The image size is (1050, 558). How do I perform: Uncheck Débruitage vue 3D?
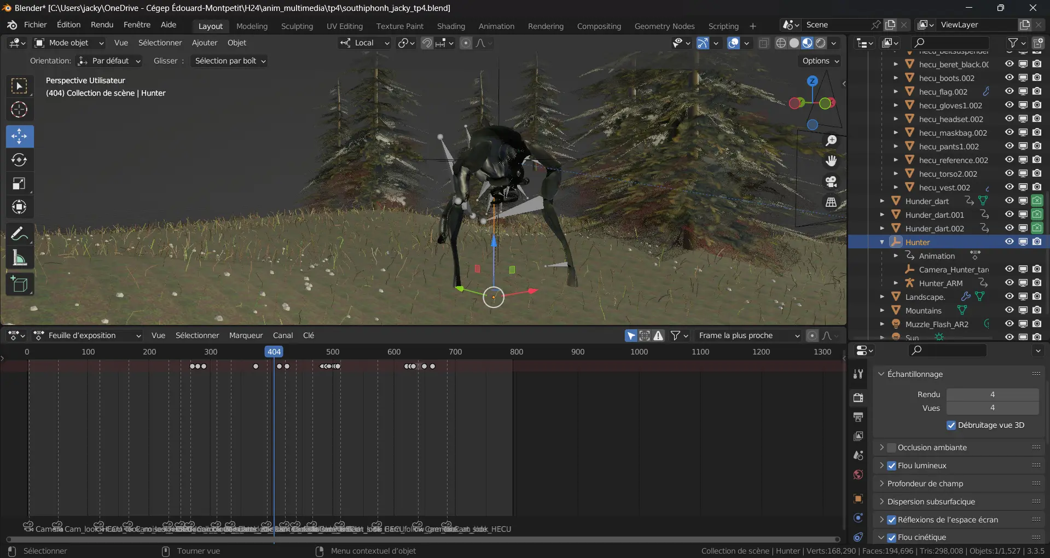952,425
